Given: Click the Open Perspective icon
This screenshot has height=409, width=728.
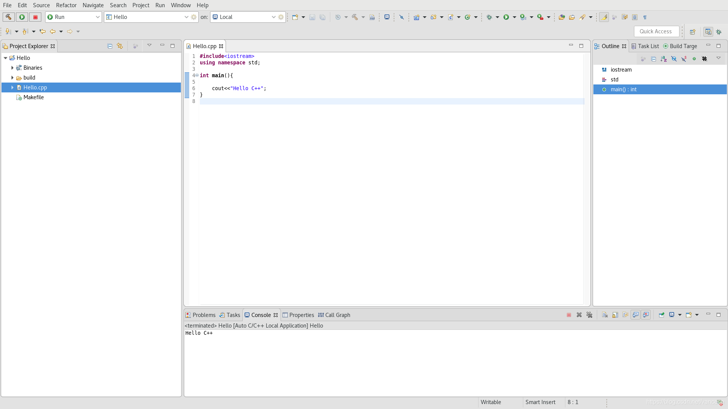Looking at the screenshot, I should [693, 32].
